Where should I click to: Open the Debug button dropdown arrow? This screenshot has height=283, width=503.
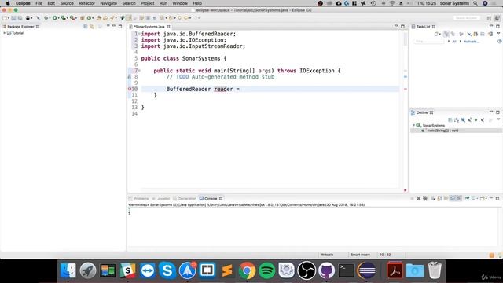50,18
